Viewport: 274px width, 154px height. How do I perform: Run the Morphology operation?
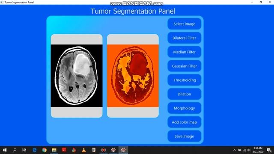coord(184,108)
